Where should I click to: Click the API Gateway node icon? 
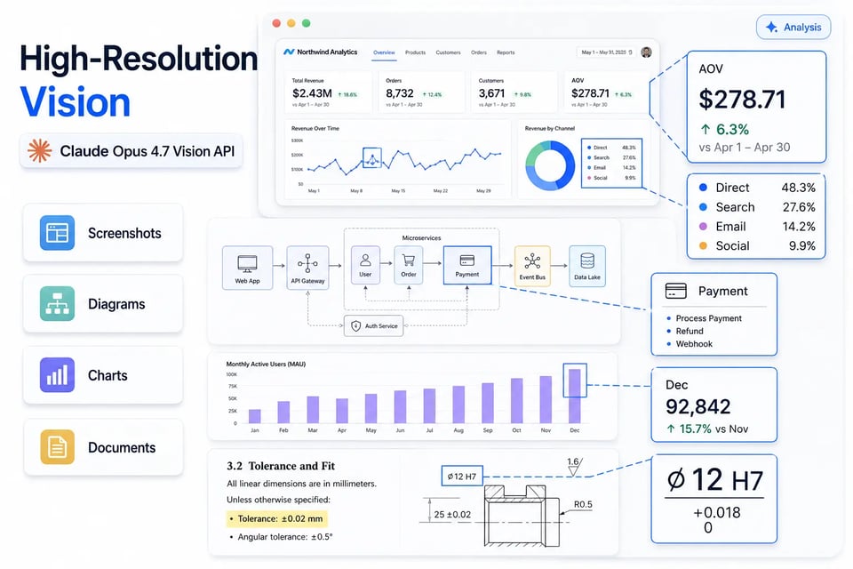pyautogui.click(x=308, y=263)
